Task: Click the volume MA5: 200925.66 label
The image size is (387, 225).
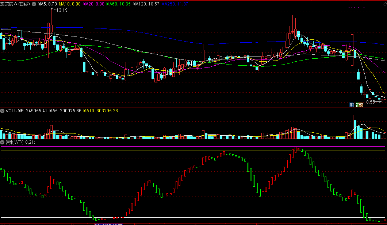Action: (x=65, y=111)
